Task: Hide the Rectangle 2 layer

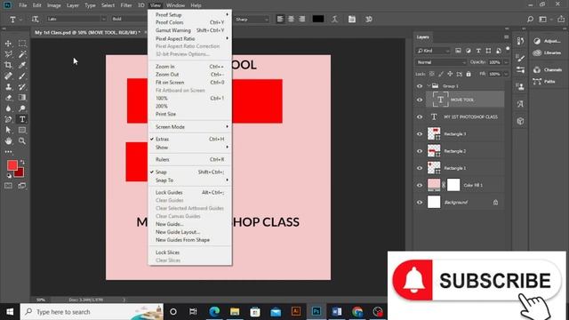Action: tap(420, 151)
